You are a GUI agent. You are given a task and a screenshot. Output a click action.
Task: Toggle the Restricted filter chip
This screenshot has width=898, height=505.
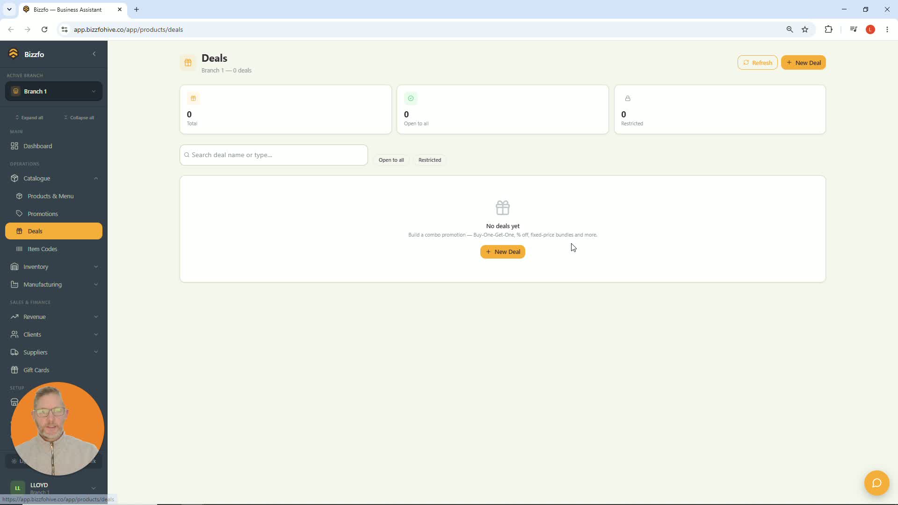429,160
